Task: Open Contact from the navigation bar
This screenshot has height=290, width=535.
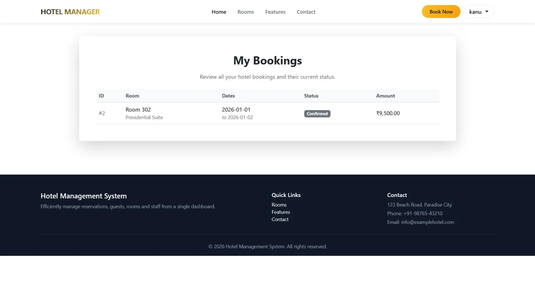Action: 306,12
